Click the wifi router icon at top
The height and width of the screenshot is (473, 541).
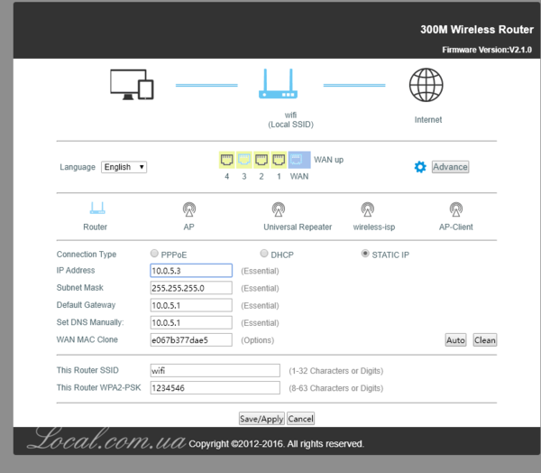pos(277,85)
